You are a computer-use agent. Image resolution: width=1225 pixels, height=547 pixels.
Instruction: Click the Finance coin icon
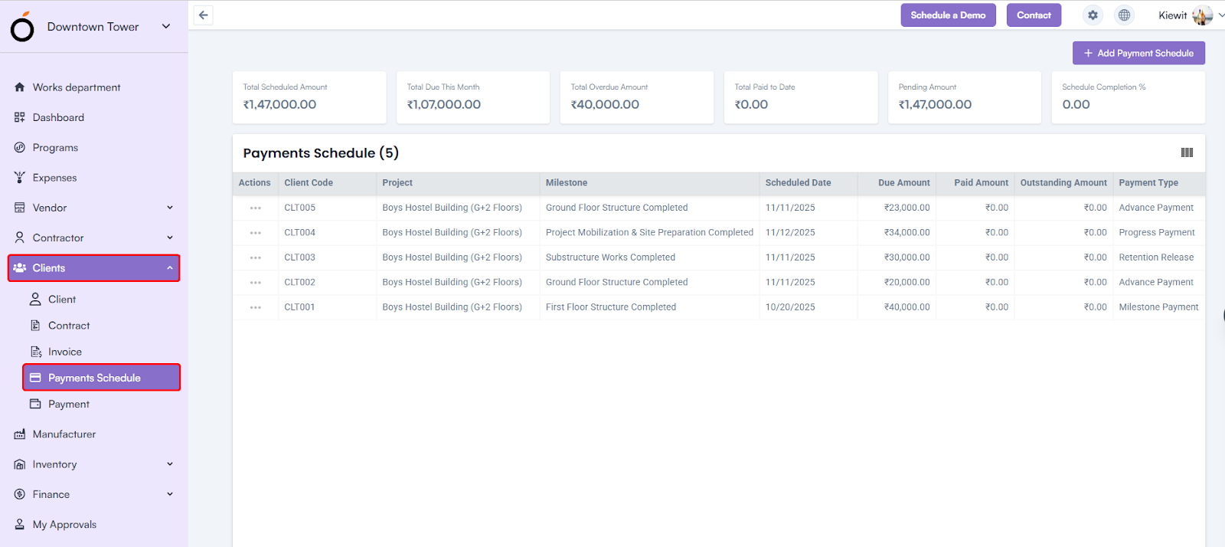(20, 494)
